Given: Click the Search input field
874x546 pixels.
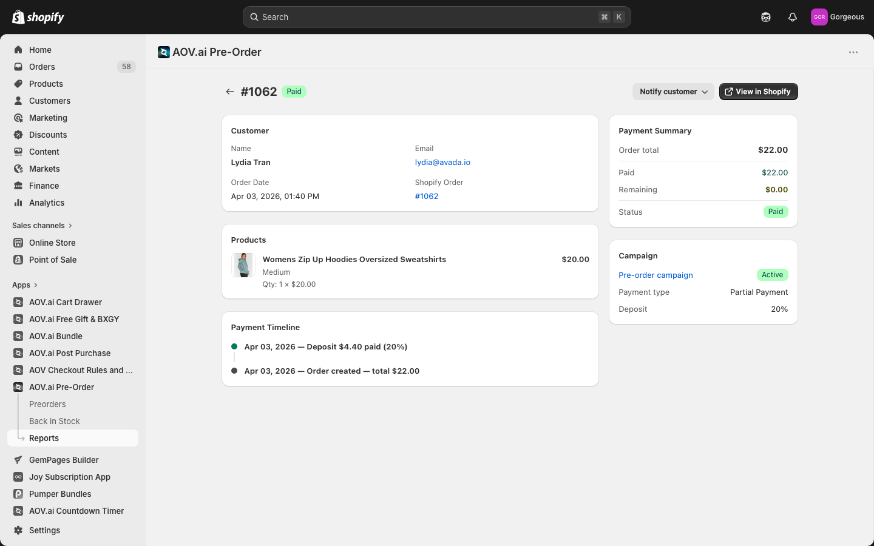Looking at the screenshot, I should (x=437, y=17).
